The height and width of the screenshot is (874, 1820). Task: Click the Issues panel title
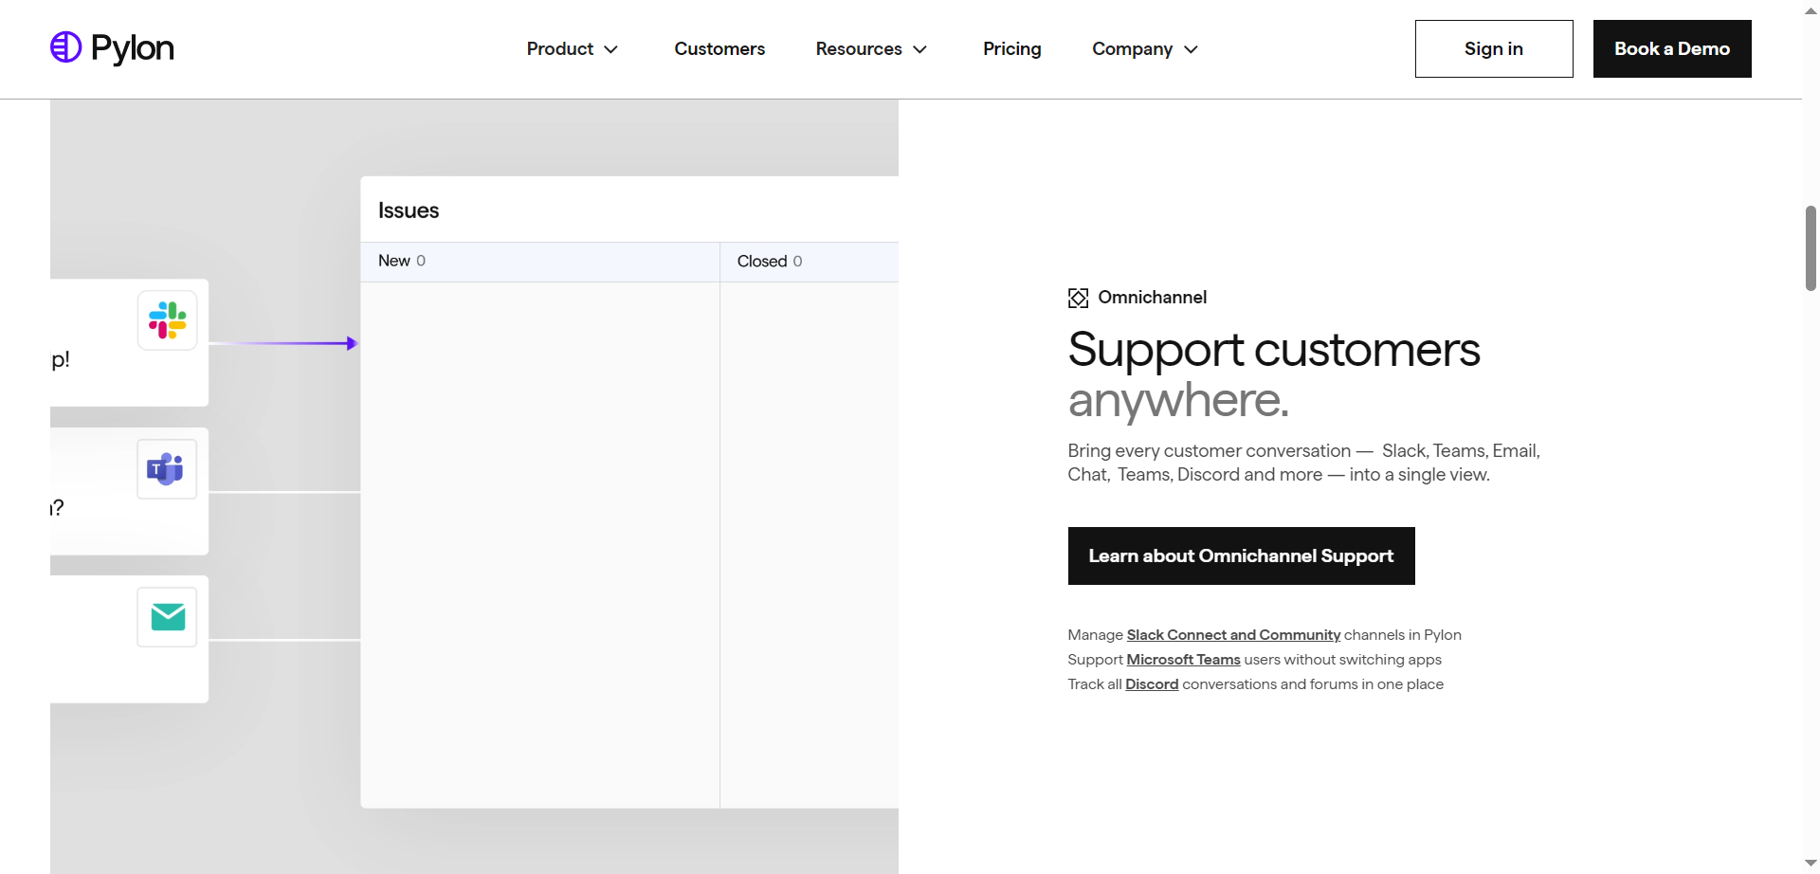pyautogui.click(x=409, y=210)
